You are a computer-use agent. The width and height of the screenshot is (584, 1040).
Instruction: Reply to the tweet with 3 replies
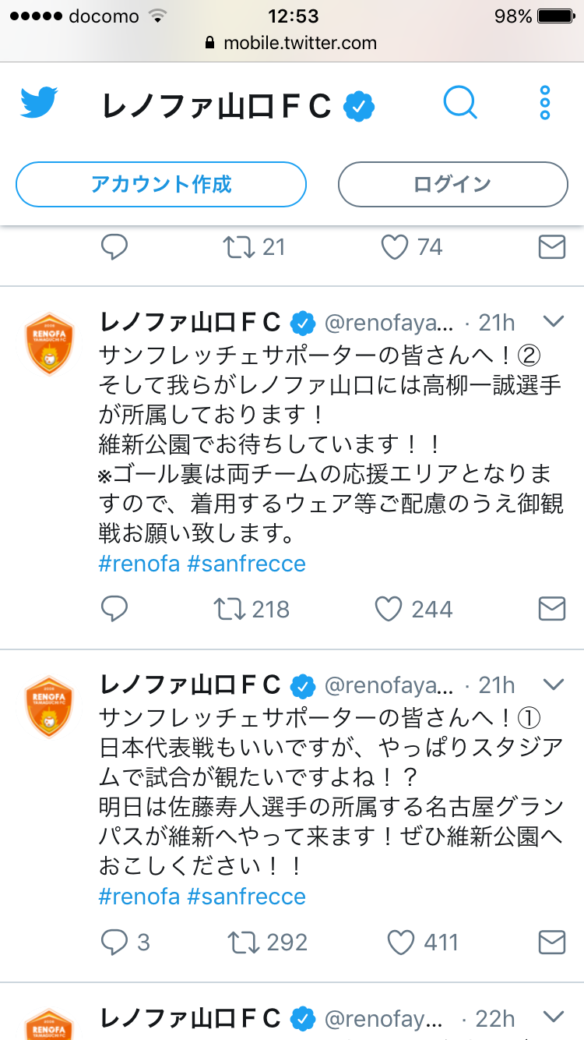tap(115, 942)
